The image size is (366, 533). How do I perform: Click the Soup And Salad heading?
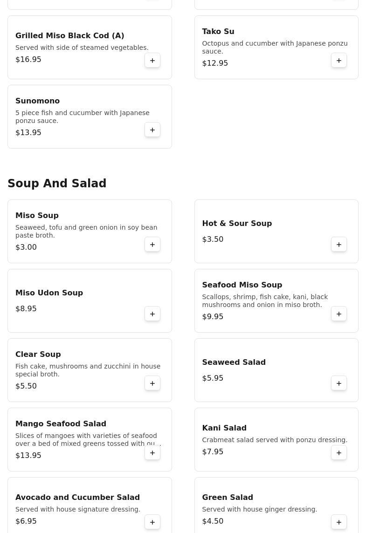click(x=57, y=183)
